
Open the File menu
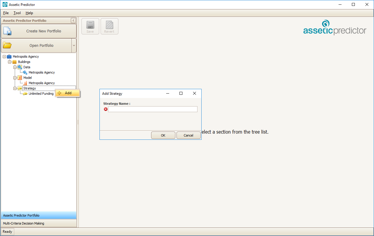point(6,13)
